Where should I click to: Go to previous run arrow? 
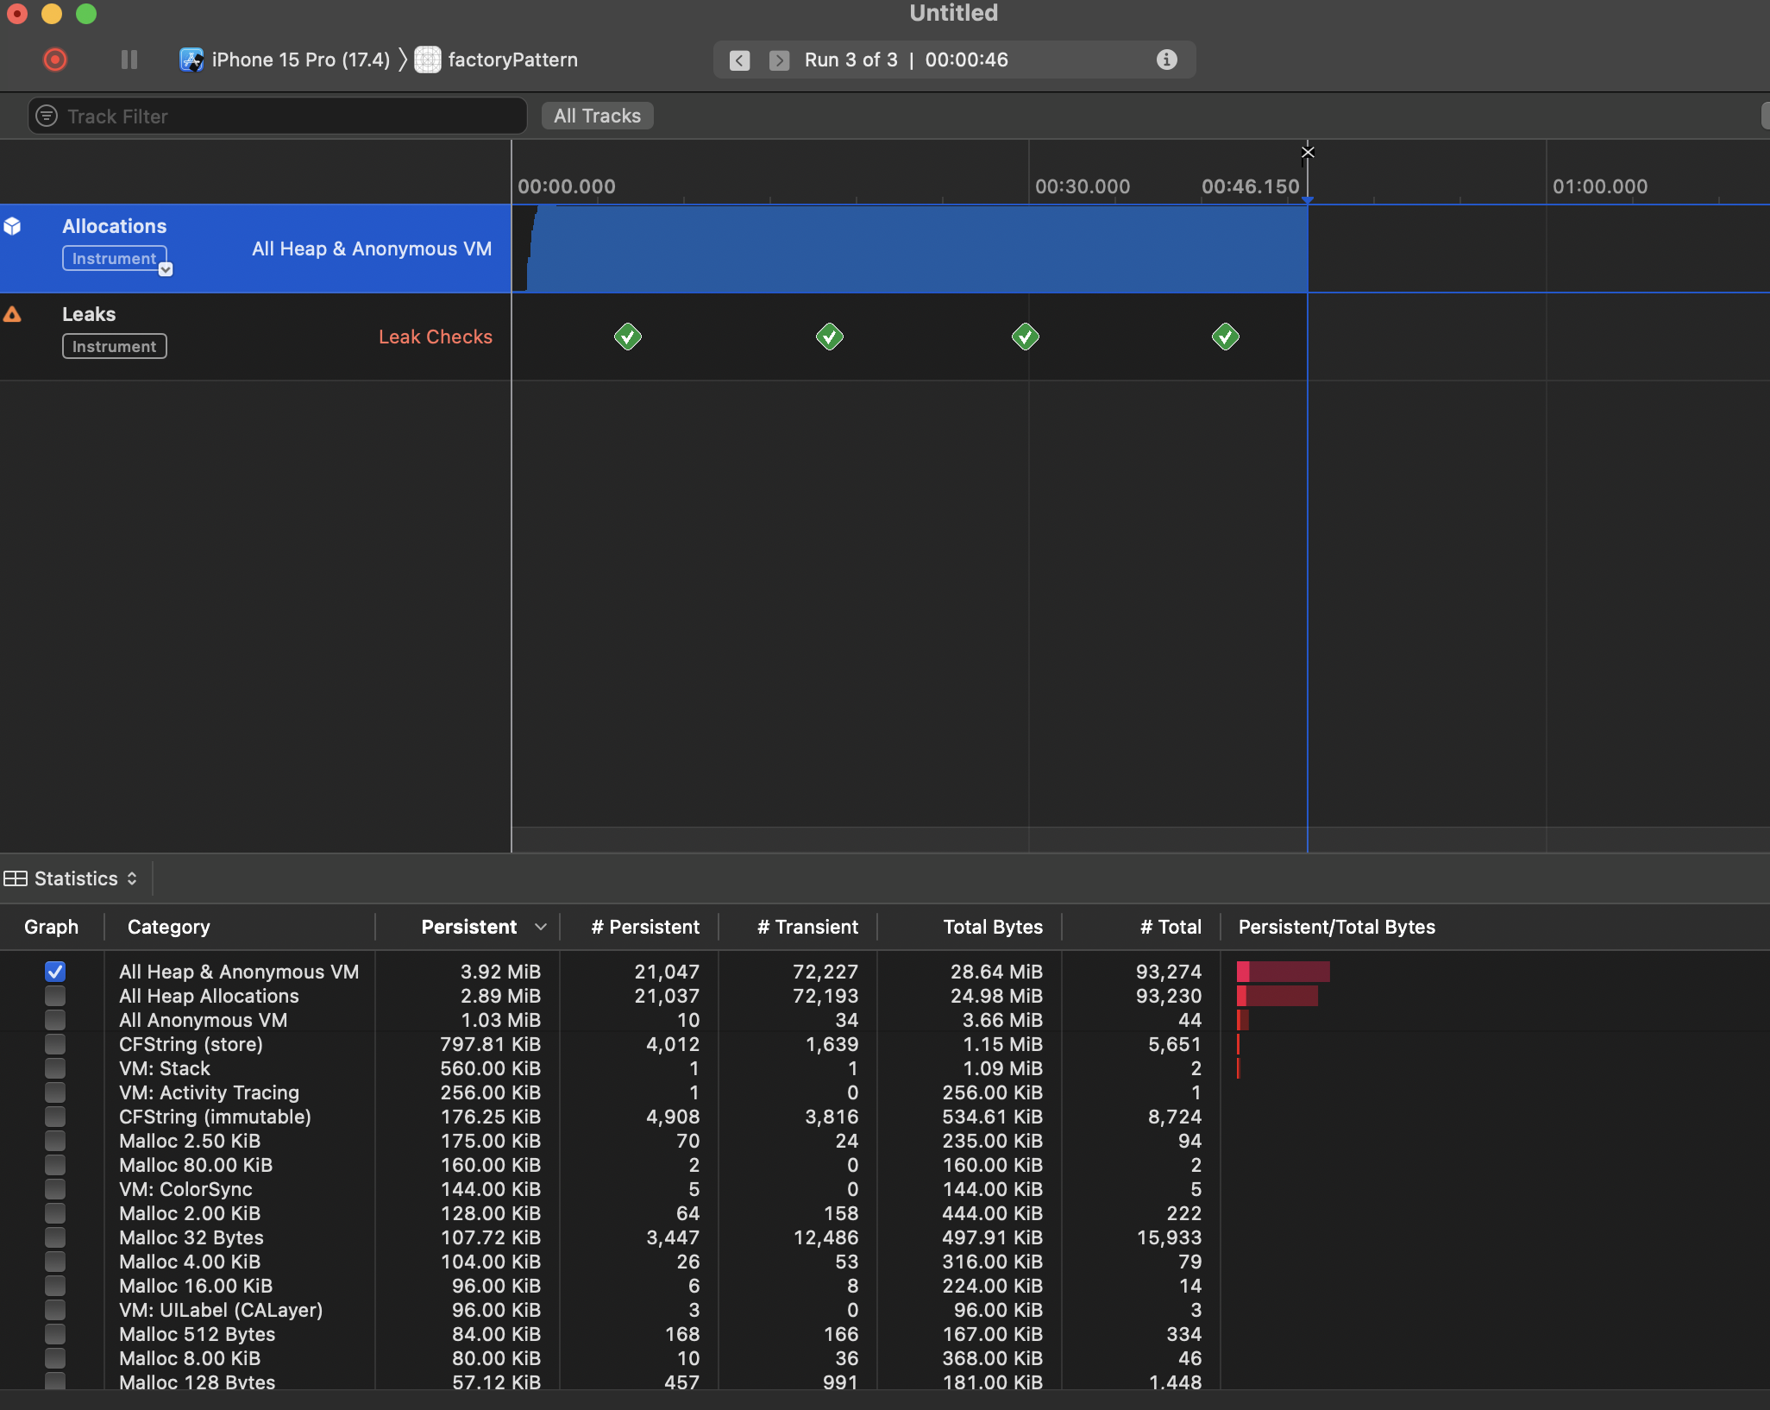point(739,60)
